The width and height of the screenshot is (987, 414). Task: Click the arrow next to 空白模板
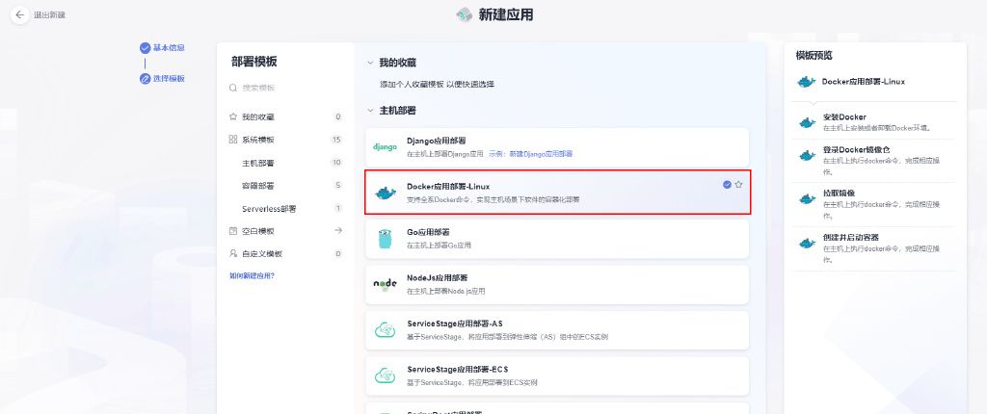(338, 231)
